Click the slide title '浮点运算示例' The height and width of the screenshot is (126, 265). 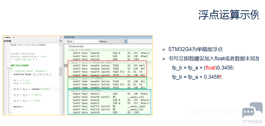(x=229, y=15)
